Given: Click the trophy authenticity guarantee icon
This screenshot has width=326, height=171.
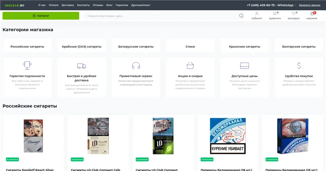Looking at the screenshot, I should 27,65.
